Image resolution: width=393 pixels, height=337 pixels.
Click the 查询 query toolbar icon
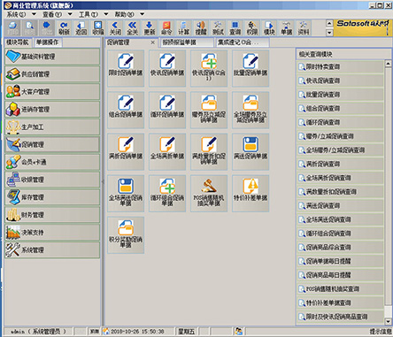pyautogui.click(x=235, y=28)
